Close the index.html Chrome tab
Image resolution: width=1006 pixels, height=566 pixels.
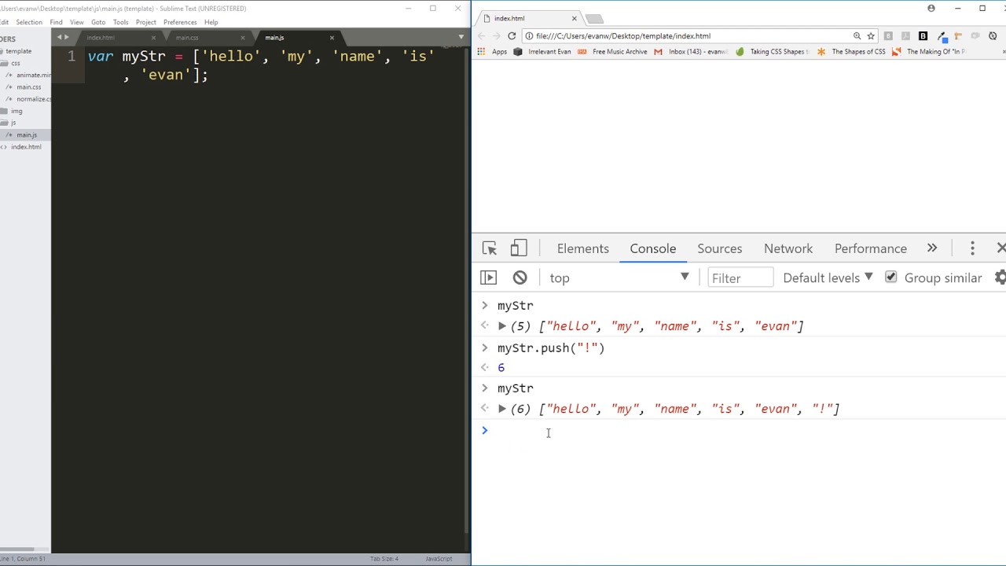pos(575,18)
